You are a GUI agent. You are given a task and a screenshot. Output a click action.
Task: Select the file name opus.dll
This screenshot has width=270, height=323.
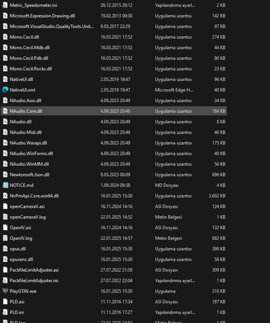(18, 249)
